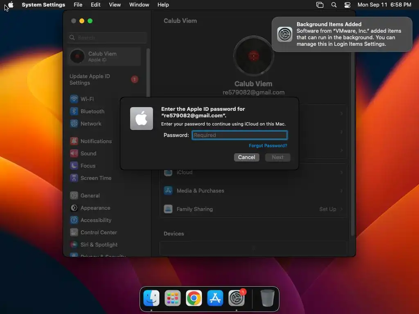Expand the Family Sharing Set Up chevron
The image size is (419, 314).
pyautogui.click(x=342, y=209)
